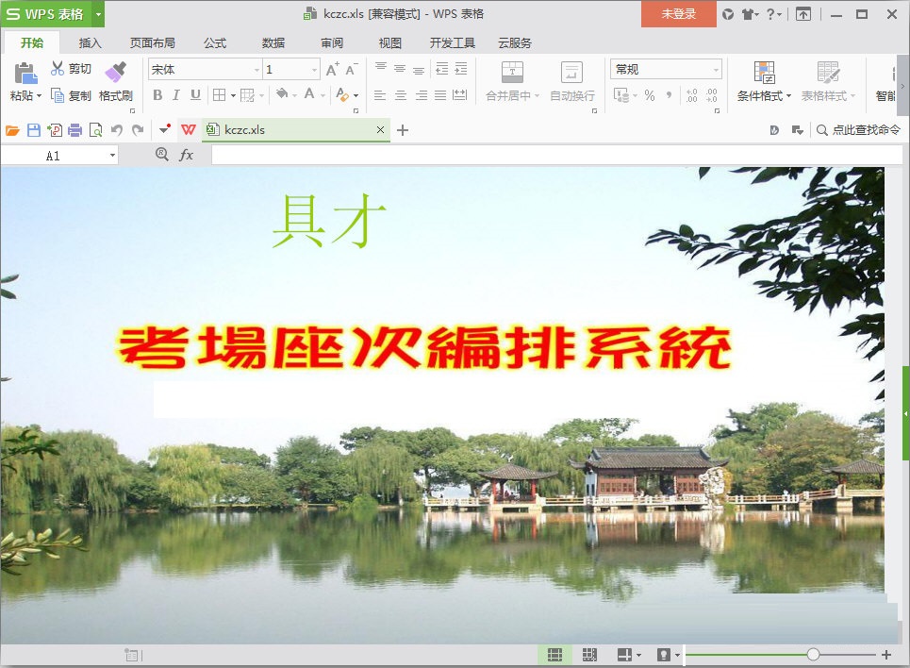Open the 数据 ribbon tab
Viewport: 910px width, 668px height.
[273, 42]
